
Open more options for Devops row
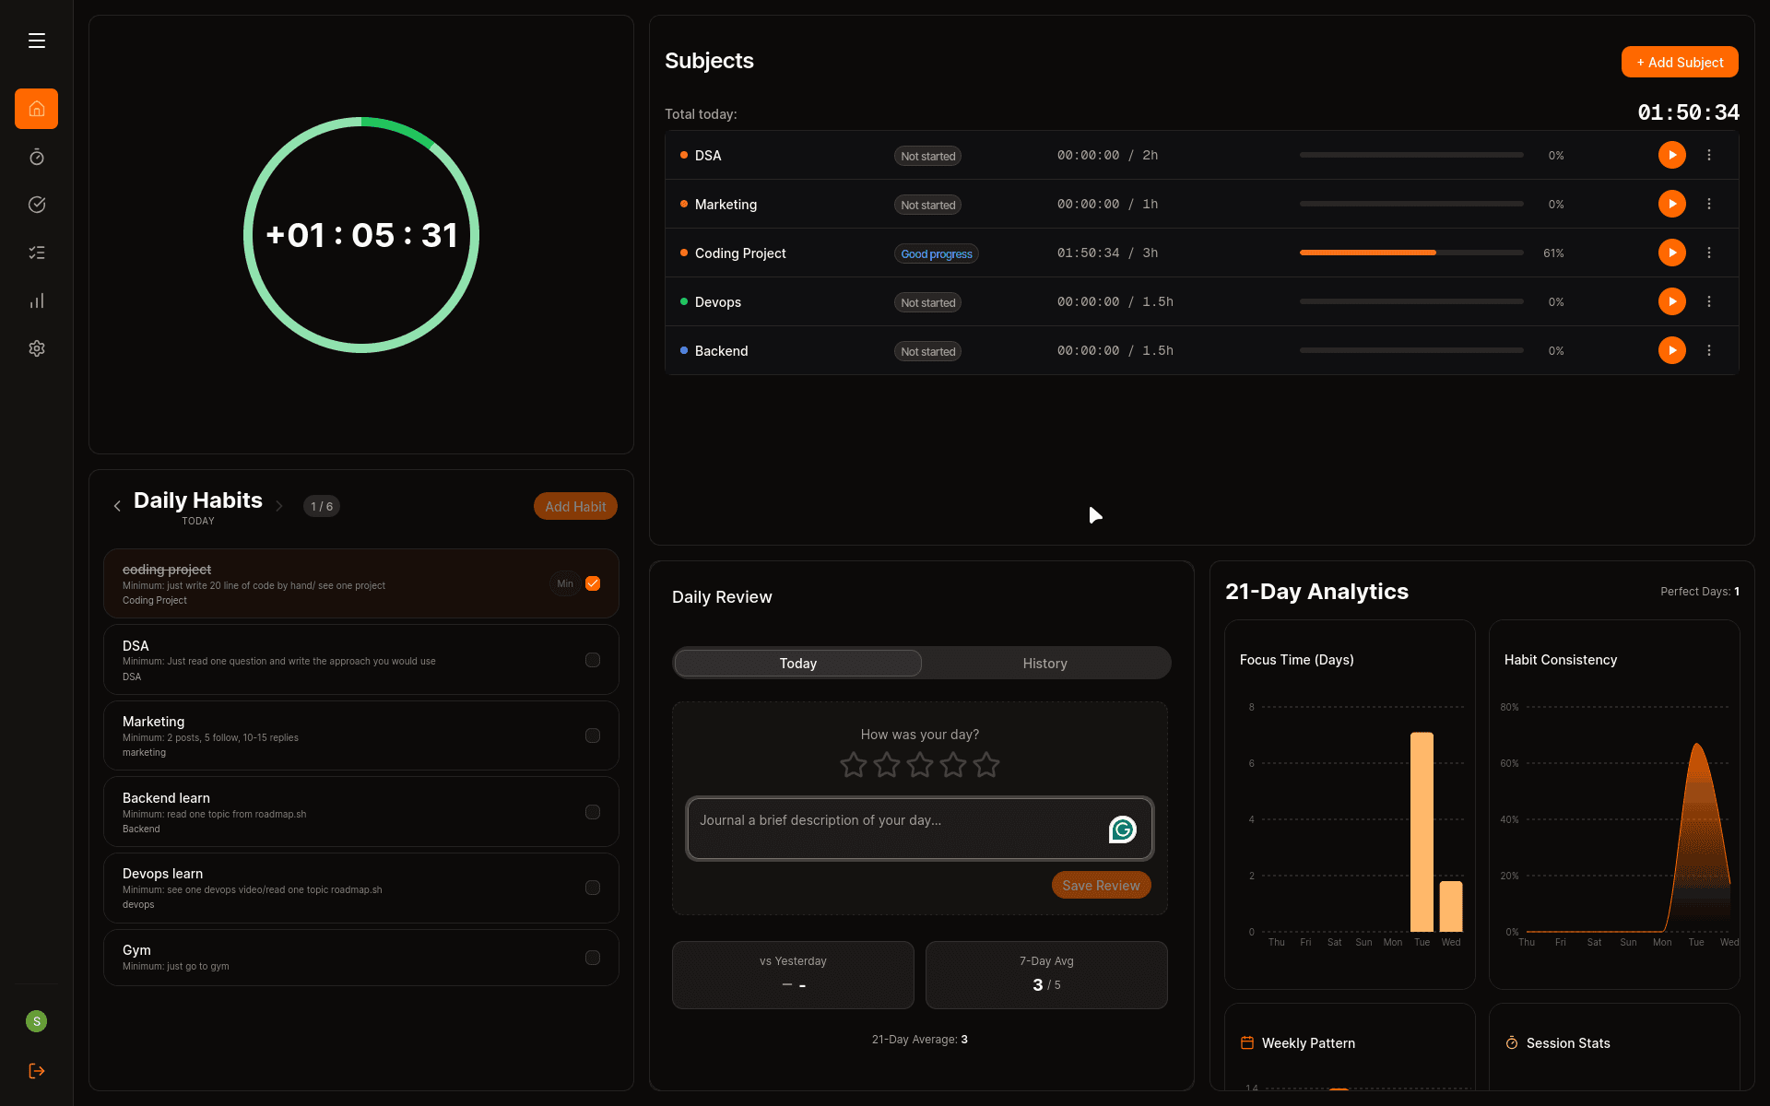point(1709,301)
